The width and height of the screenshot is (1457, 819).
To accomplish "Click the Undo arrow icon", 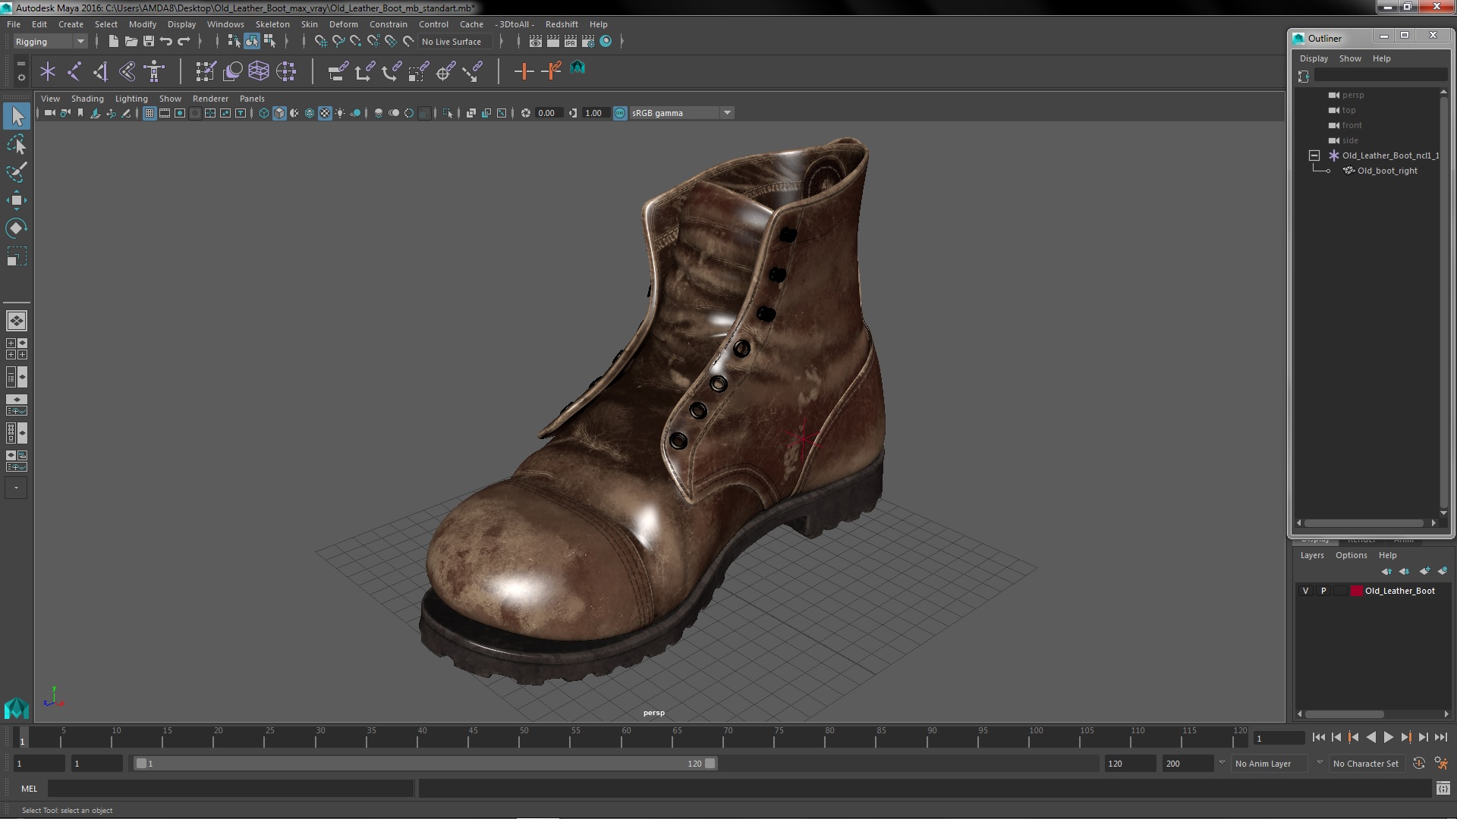I will 166,42.
